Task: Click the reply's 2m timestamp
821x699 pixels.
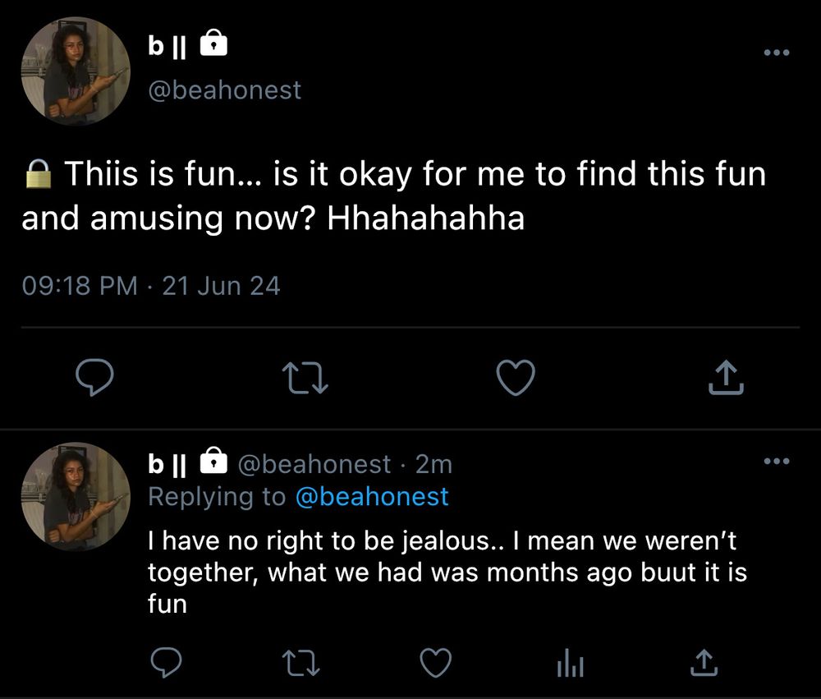Action: pyautogui.click(x=433, y=464)
